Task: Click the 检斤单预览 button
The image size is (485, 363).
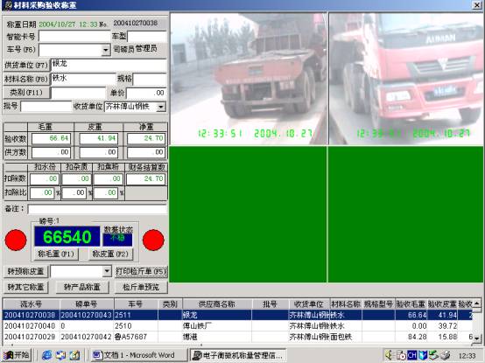Action: pos(141,287)
